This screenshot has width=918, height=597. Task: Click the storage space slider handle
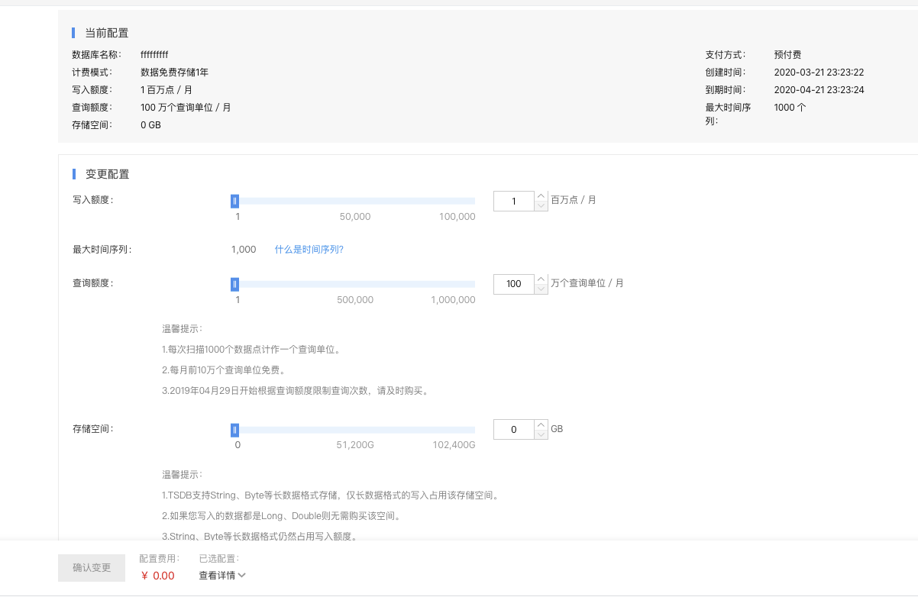point(235,430)
